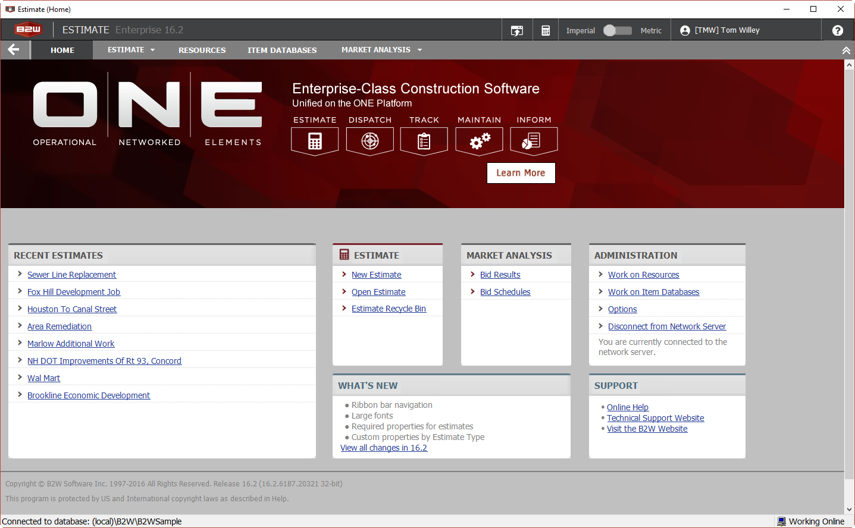855x528 pixels.
Task: Open Brookline Economic Development estimate
Action: [x=89, y=395]
